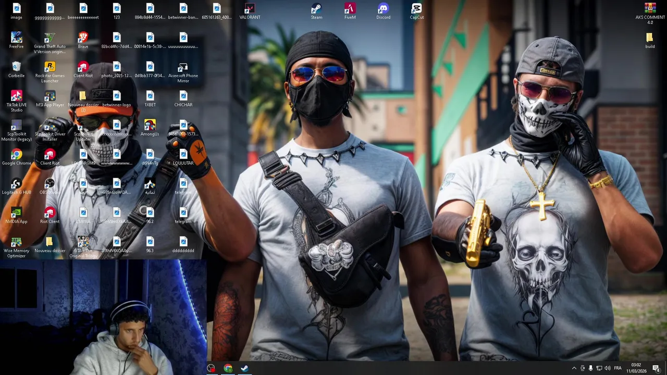Click the microphone tray icon
Viewport: 667px width, 375px height.
(590, 368)
